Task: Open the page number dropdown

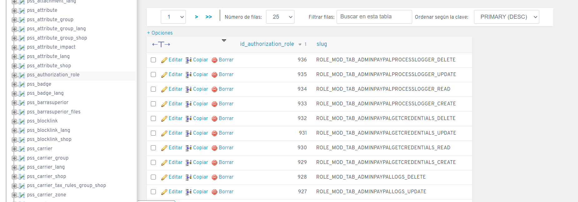Action: pos(173,17)
